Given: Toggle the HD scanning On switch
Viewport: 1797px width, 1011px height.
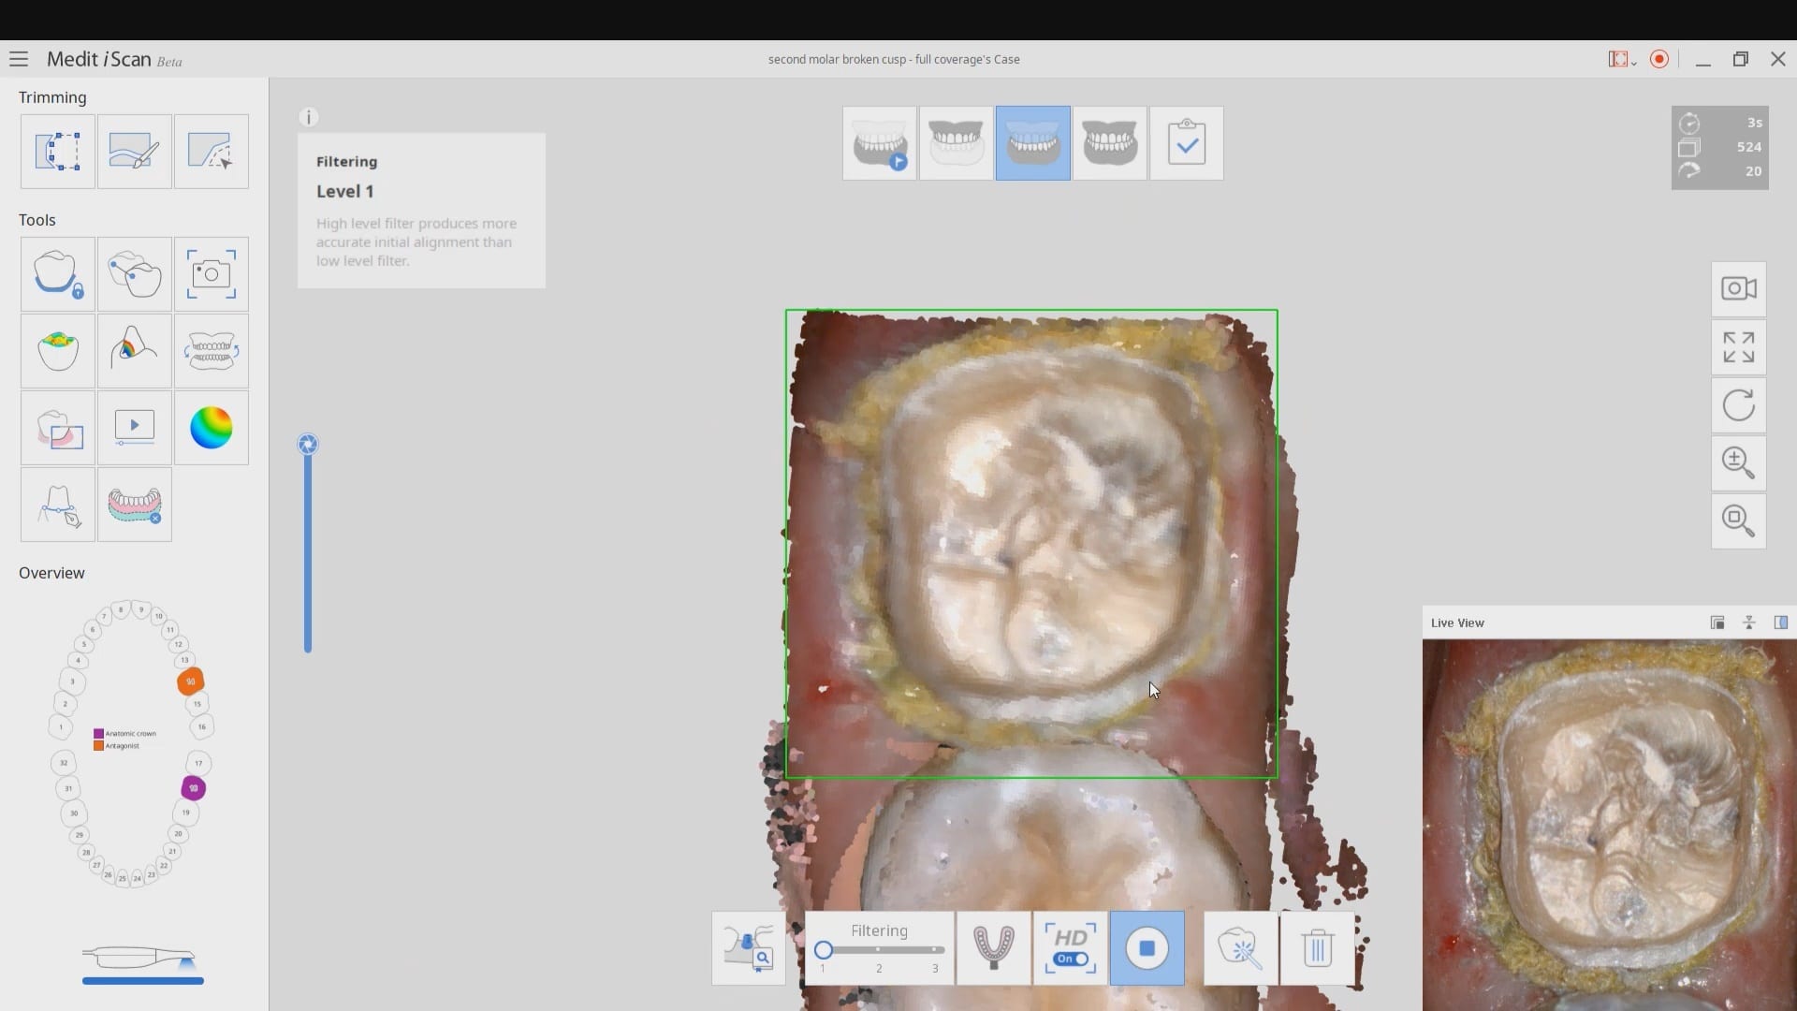Looking at the screenshot, I should pyautogui.click(x=1071, y=959).
